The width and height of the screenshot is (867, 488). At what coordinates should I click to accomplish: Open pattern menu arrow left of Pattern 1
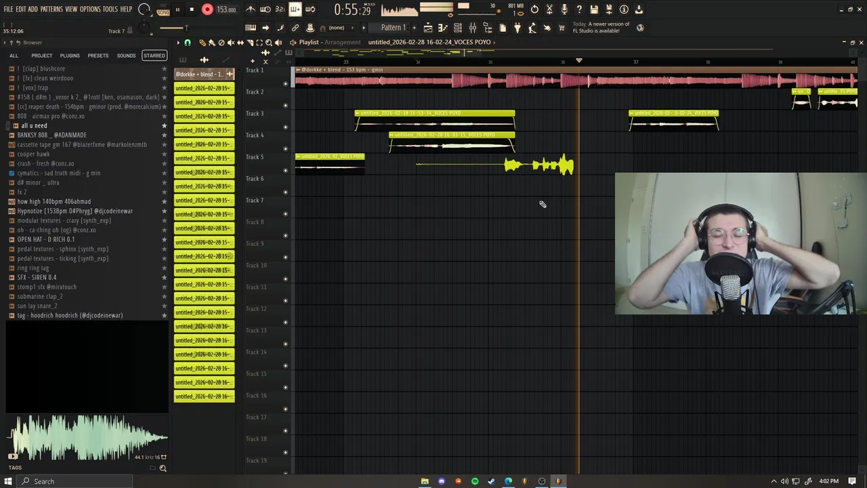pyautogui.click(x=364, y=28)
